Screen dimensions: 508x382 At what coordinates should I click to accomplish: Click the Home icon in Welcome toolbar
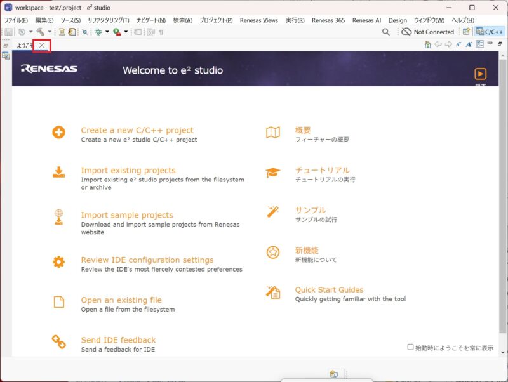[427, 44]
